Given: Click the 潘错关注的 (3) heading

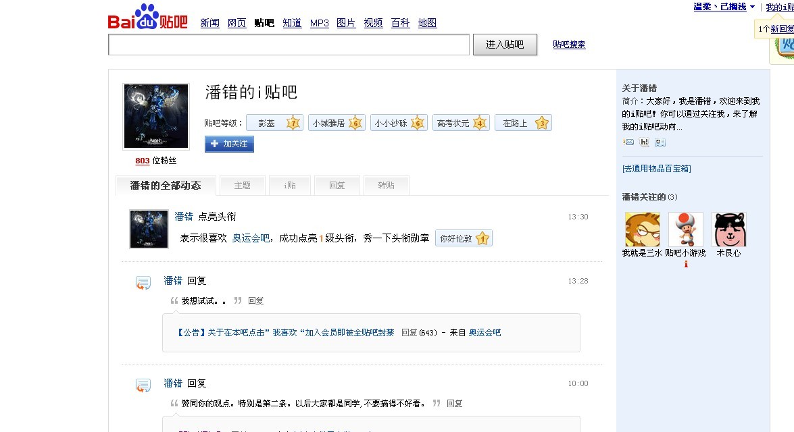Looking at the screenshot, I should coord(649,197).
